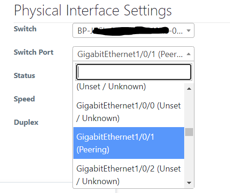Choose GigabitEthernet1/0/0 (Unset / Unknown) option
Screen dimensions: 230x193
pyautogui.click(x=129, y=112)
